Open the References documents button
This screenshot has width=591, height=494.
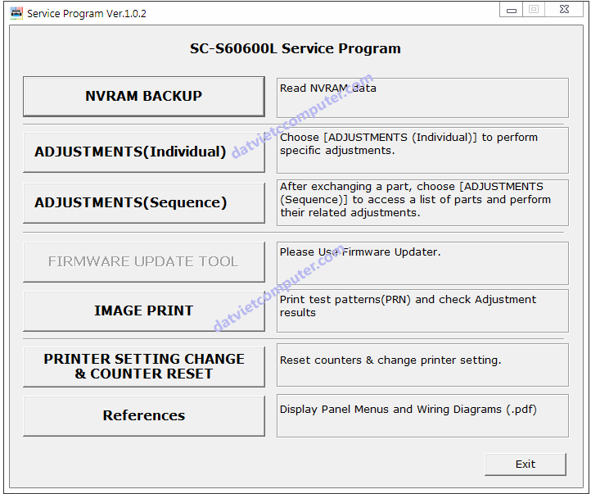[x=143, y=416]
